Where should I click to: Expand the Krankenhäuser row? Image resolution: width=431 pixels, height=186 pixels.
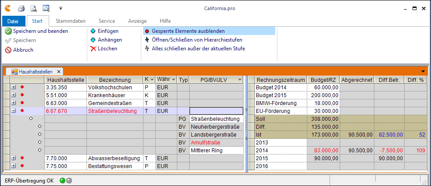click(x=14, y=95)
